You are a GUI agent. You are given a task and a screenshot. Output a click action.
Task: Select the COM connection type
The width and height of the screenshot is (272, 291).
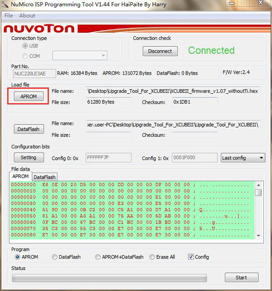pyautogui.click(x=31, y=56)
